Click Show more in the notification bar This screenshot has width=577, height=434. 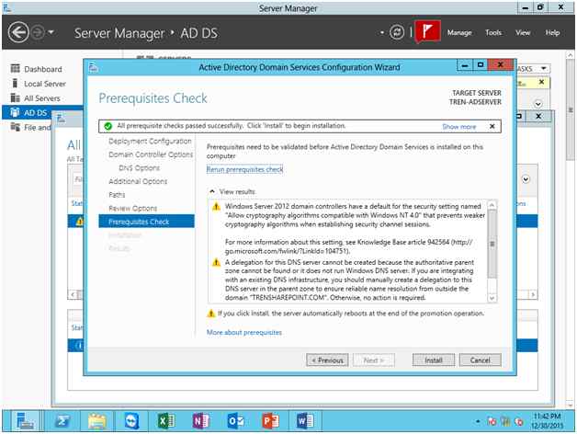point(458,127)
